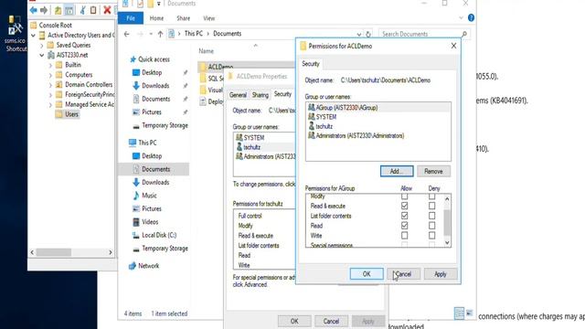This screenshot has width=585, height=329.
Task: Click Apply in Permissions for ACLDemo dialog
Action: coord(441,274)
